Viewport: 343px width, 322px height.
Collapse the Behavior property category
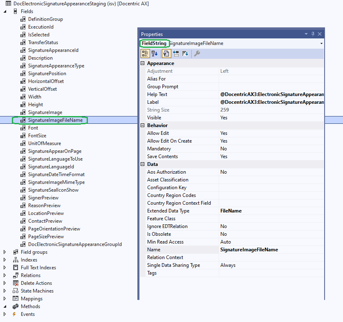tap(143, 125)
